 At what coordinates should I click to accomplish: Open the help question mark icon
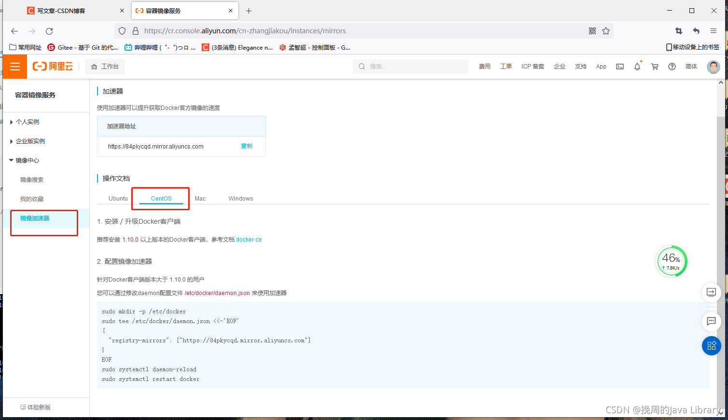pos(672,67)
